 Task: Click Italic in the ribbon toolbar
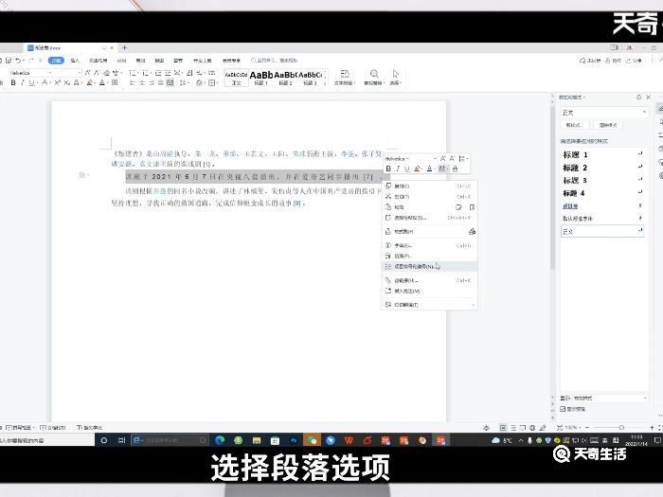pos(22,83)
